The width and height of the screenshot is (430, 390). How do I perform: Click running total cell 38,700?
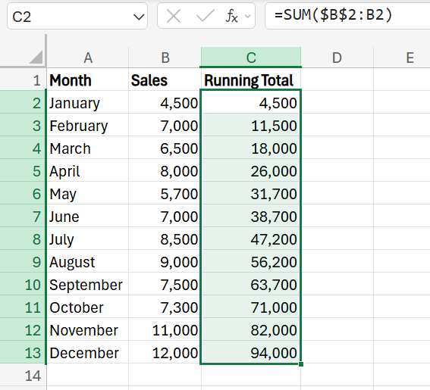click(251, 217)
